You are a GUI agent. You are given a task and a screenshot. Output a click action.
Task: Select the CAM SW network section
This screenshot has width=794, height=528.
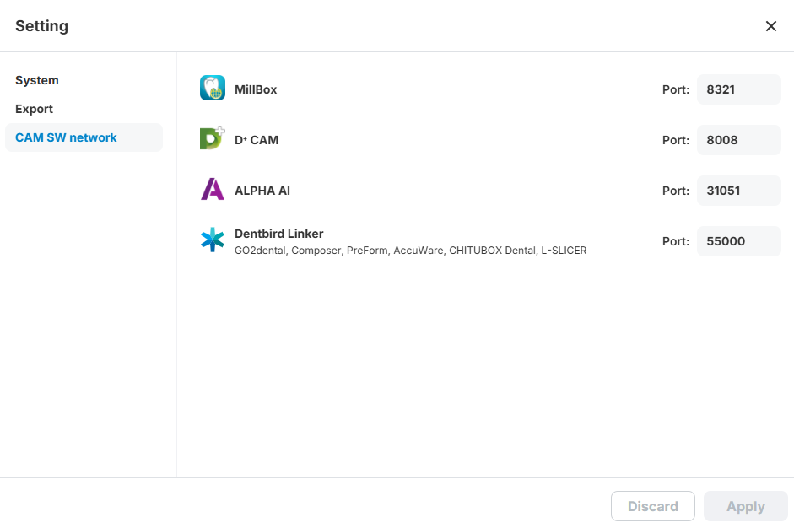pyautogui.click(x=66, y=137)
